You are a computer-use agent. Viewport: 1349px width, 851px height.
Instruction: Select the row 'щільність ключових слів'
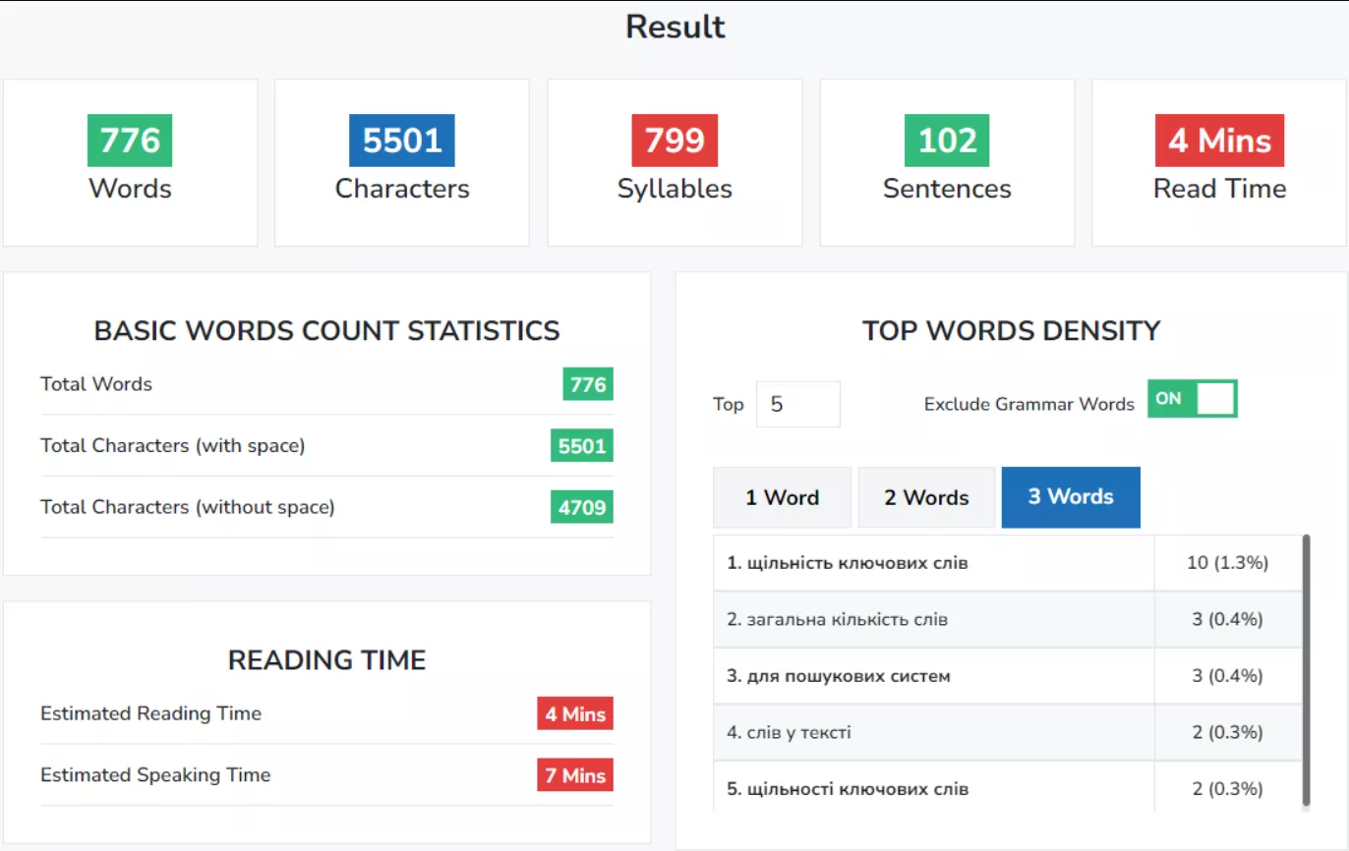pyautogui.click(x=1008, y=563)
